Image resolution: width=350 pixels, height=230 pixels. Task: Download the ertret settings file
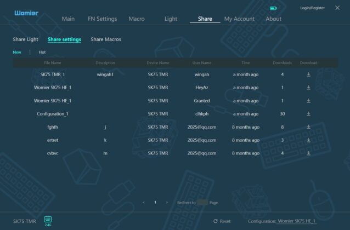[308, 140]
